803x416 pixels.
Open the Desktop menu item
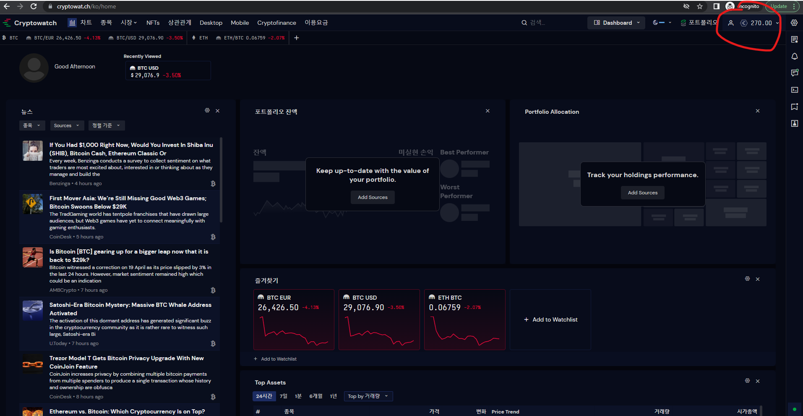pyautogui.click(x=211, y=23)
